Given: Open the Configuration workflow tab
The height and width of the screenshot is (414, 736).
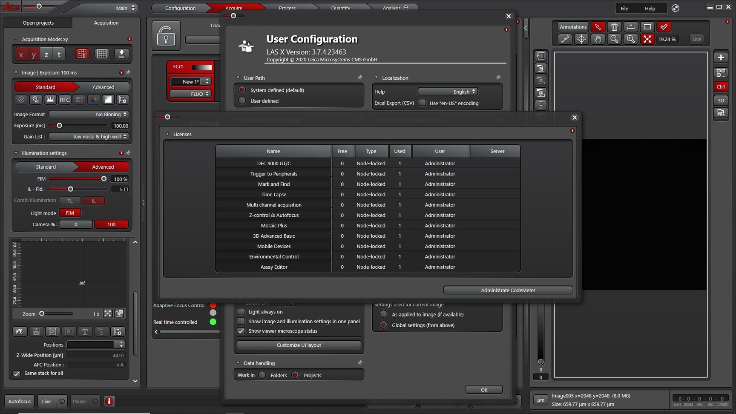Looking at the screenshot, I should pyautogui.click(x=180, y=8).
